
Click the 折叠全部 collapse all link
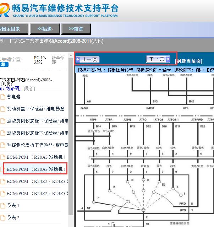pyautogui.click(x=58, y=60)
